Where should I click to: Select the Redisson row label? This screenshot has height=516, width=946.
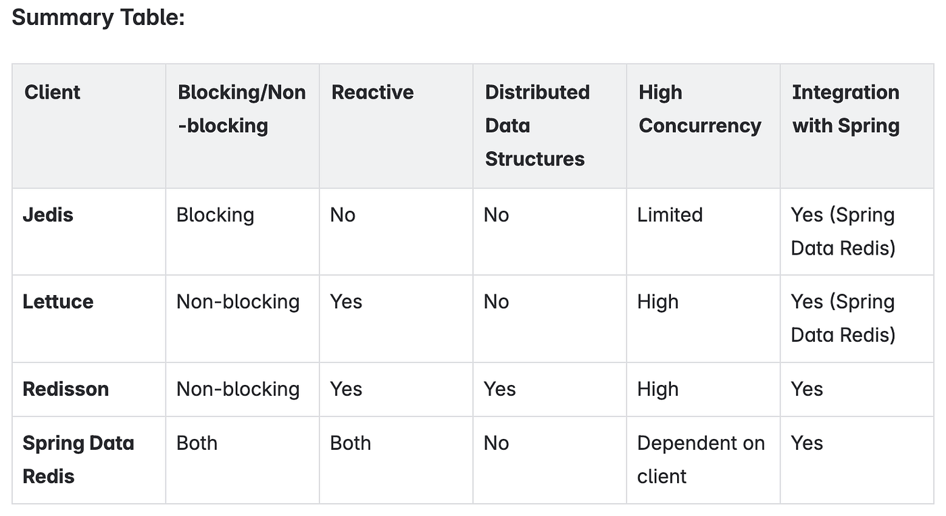click(66, 389)
